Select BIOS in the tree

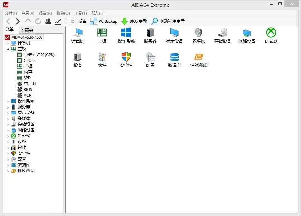point(25,90)
